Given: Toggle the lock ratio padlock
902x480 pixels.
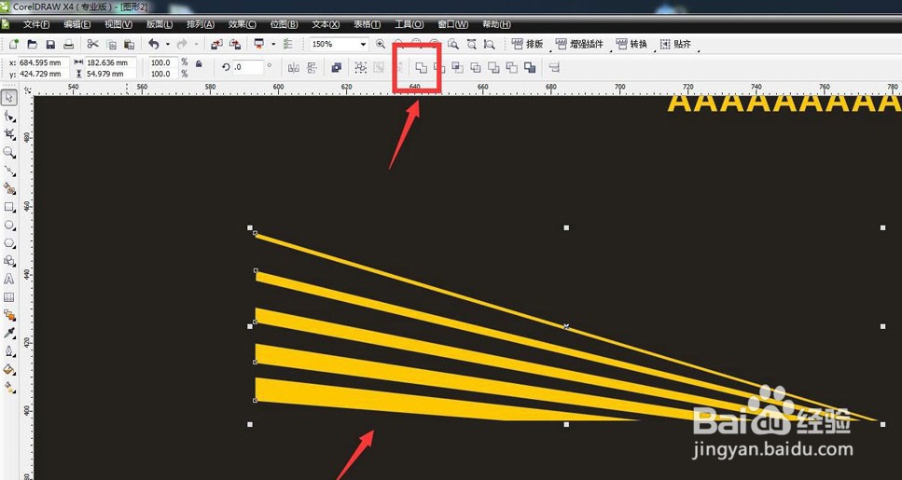Looking at the screenshot, I should pos(199,63).
